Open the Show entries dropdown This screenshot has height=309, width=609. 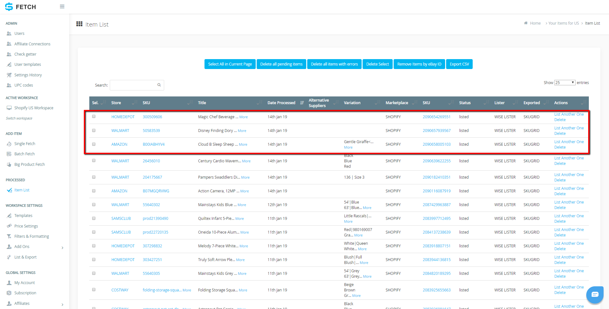(x=565, y=82)
